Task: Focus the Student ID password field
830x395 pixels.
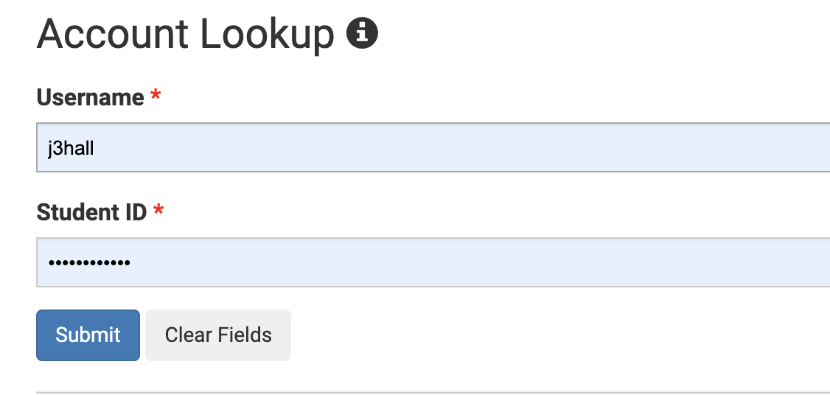Action: tap(433, 262)
